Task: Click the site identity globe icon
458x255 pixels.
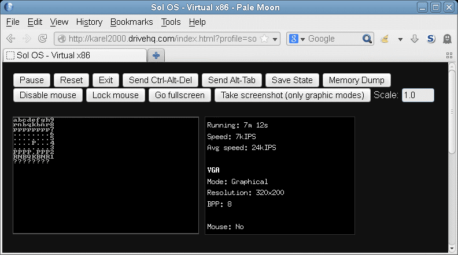Action: (x=62, y=39)
